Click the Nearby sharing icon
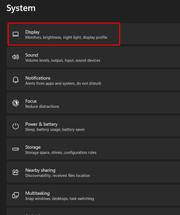 pyautogui.click(x=16, y=172)
